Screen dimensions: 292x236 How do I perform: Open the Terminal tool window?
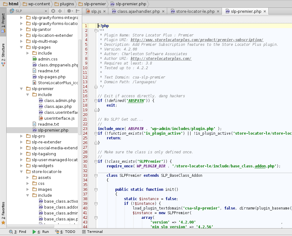[x=92, y=232]
